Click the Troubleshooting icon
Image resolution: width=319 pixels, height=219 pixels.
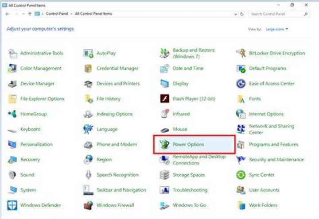[164, 190]
